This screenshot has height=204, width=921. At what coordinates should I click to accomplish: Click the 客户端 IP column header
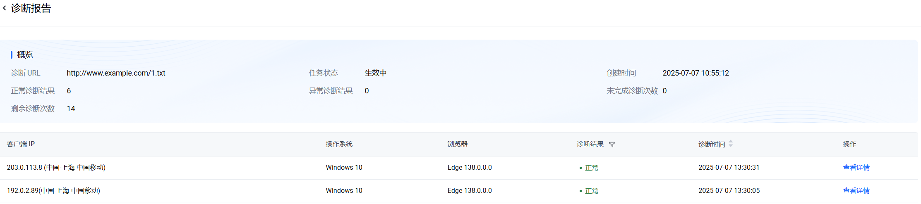[21, 144]
